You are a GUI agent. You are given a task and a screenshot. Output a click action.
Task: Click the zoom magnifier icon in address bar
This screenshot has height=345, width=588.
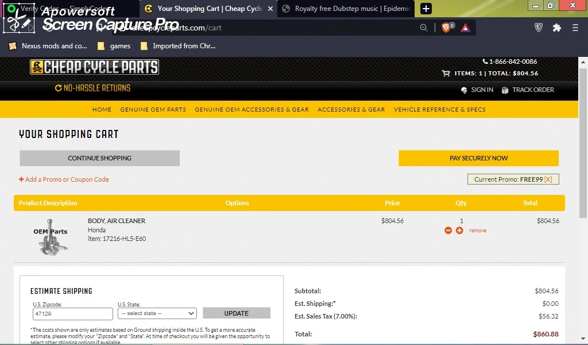[424, 28]
